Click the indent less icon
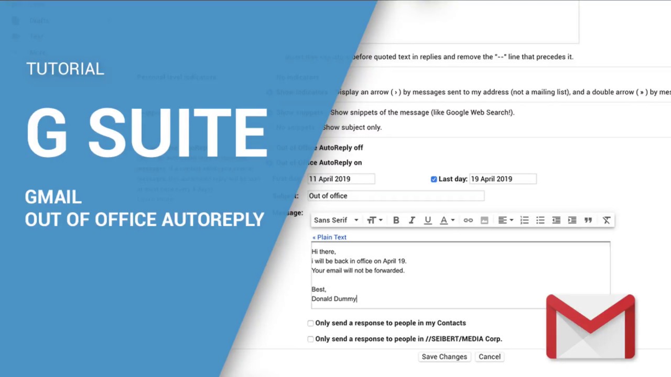The height and width of the screenshot is (377, 671). pyautogui.click(x=556, y=220)
